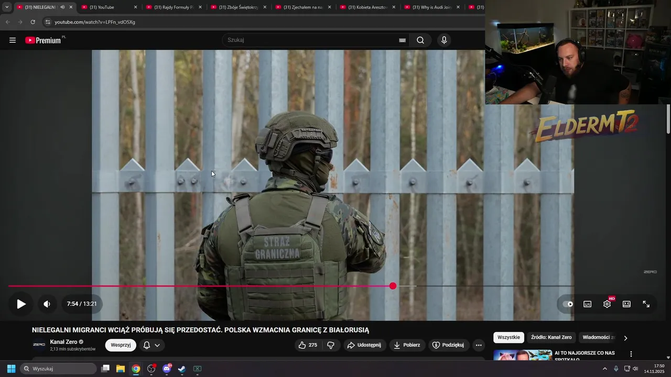Open Task View on the taskbar
This screenshot has width=671, height=377.
[x=105, y=369]
